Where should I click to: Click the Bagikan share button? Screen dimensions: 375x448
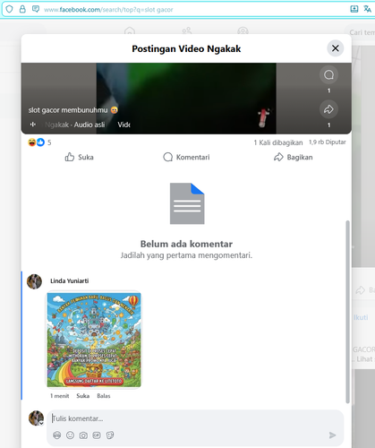click(294, 157)
